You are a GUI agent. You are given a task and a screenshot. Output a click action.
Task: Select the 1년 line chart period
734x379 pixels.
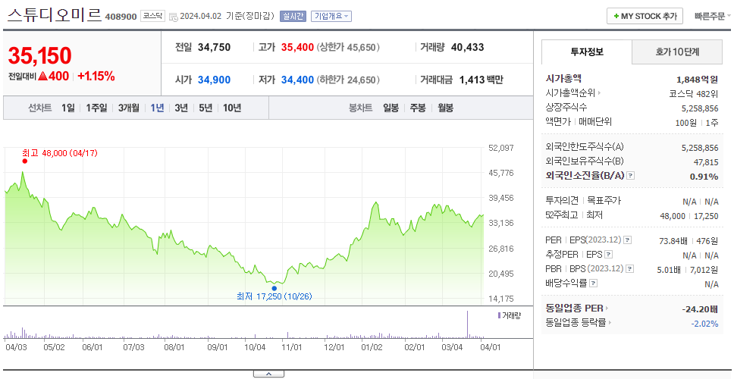click(157, 108)
